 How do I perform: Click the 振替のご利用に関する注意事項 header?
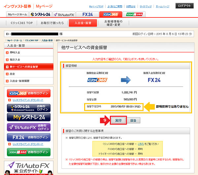[x=84, y=131]
